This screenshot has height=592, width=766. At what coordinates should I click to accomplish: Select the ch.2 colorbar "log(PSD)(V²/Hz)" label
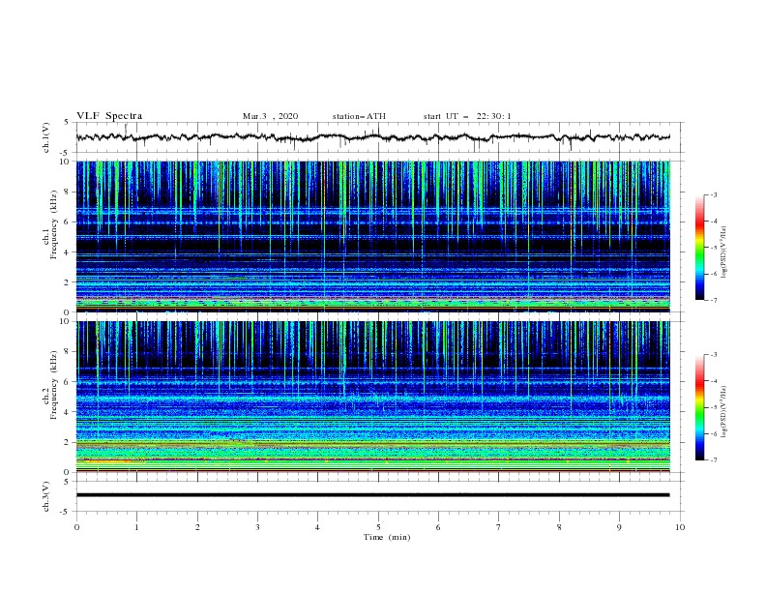point(723,412)
